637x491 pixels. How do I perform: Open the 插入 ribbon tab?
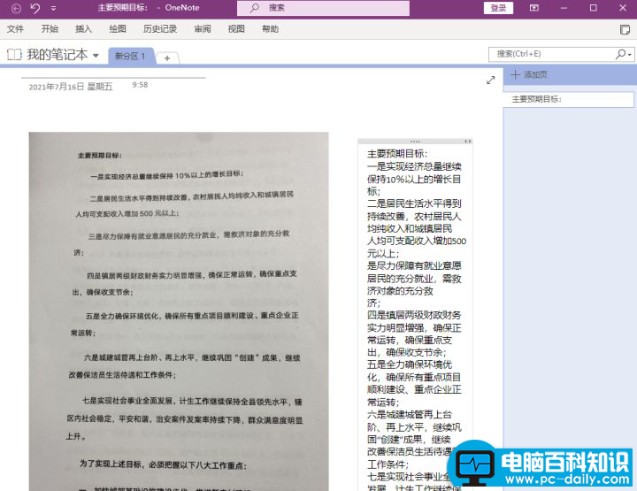(84, 29)
